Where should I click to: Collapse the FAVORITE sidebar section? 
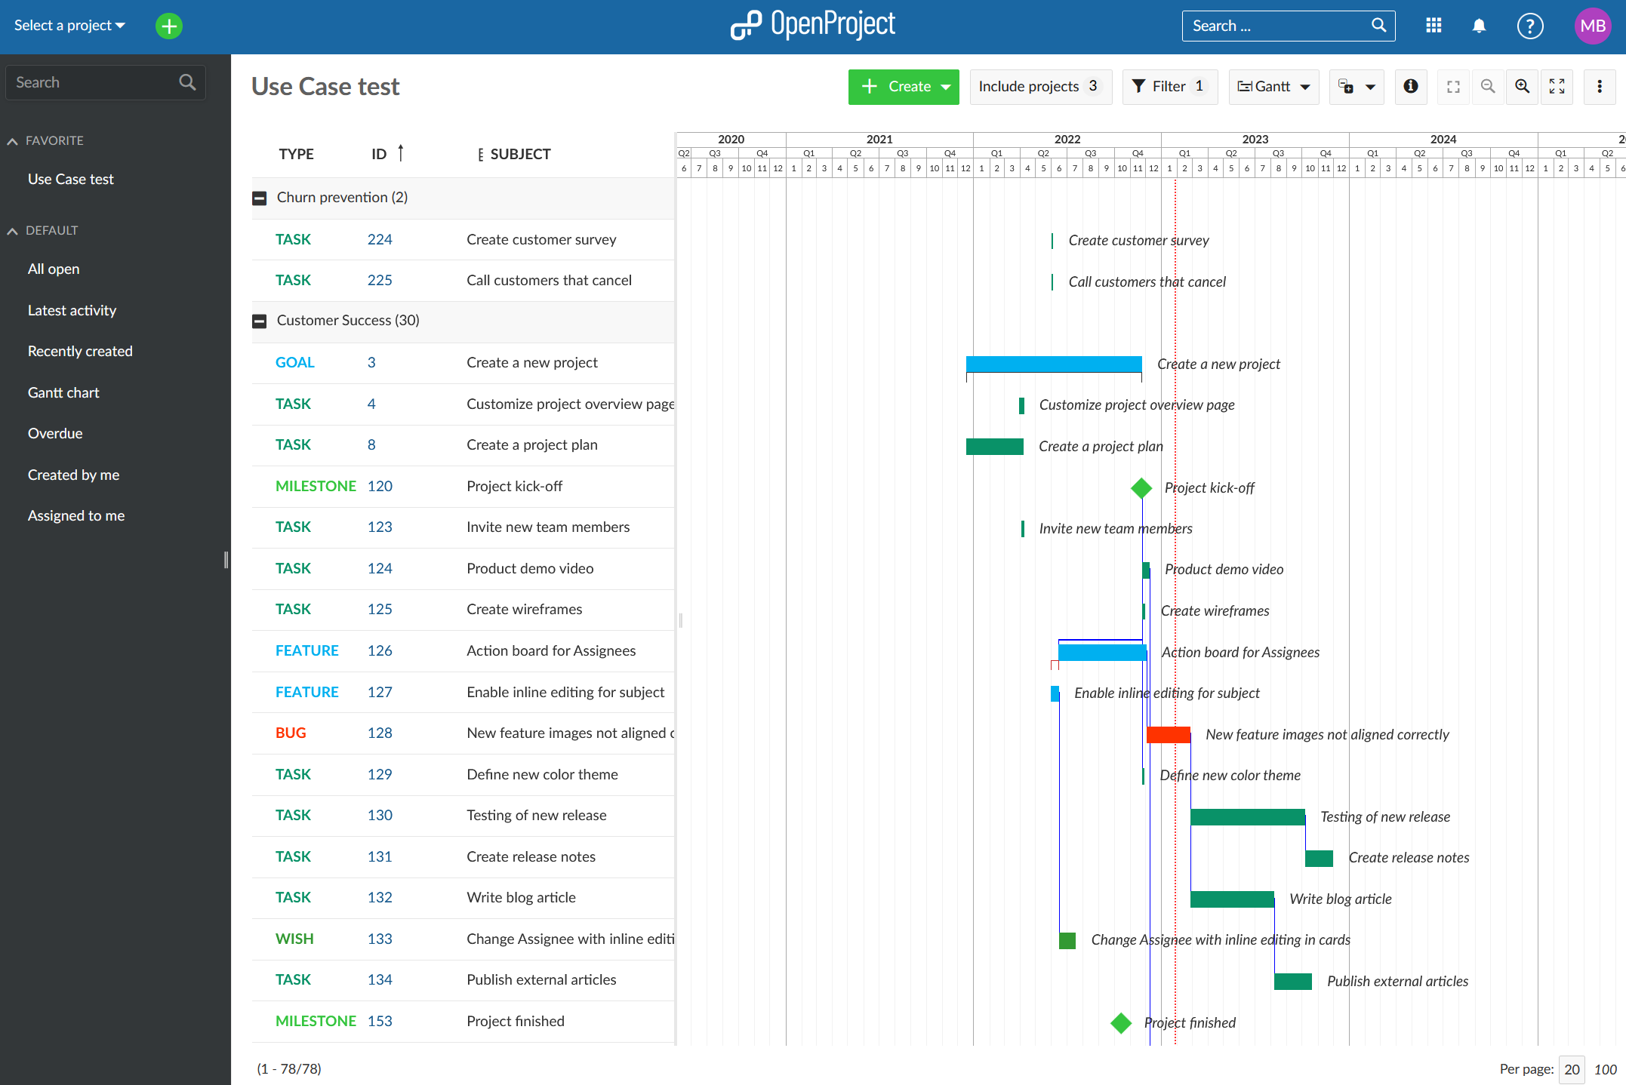12,141
